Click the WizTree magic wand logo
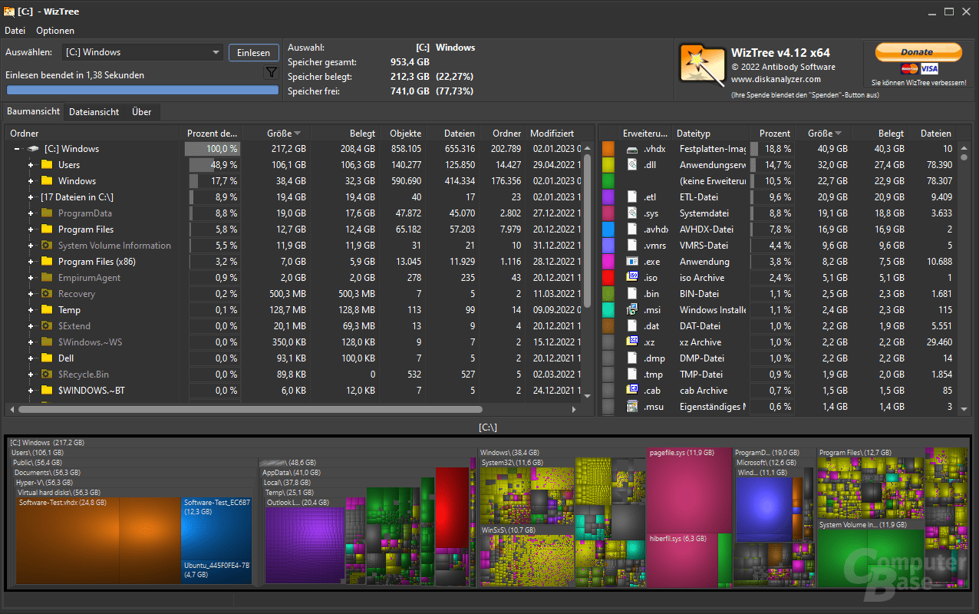The height and width of the screenshot is (614, 979). click(x=702, y=66)
